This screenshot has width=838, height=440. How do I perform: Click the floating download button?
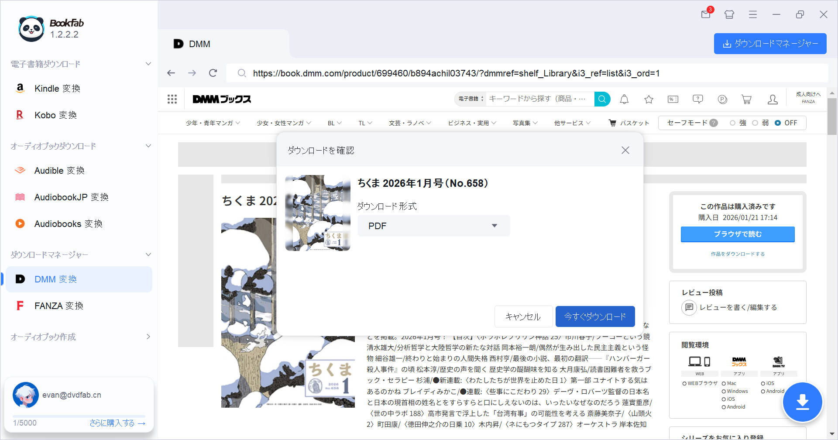tap(803, 402)
